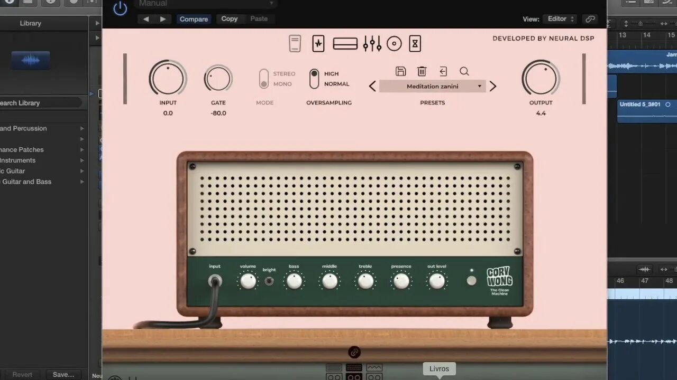
Task: Open the View Editor dropdown
Action: [x=561, y=19]
